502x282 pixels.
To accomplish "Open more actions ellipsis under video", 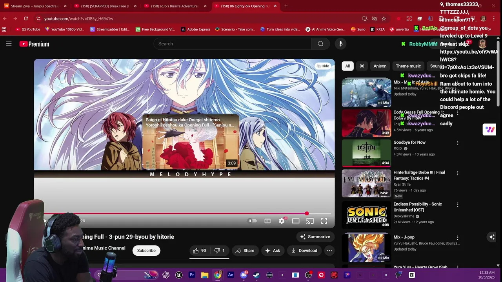I will click(329, 251).
